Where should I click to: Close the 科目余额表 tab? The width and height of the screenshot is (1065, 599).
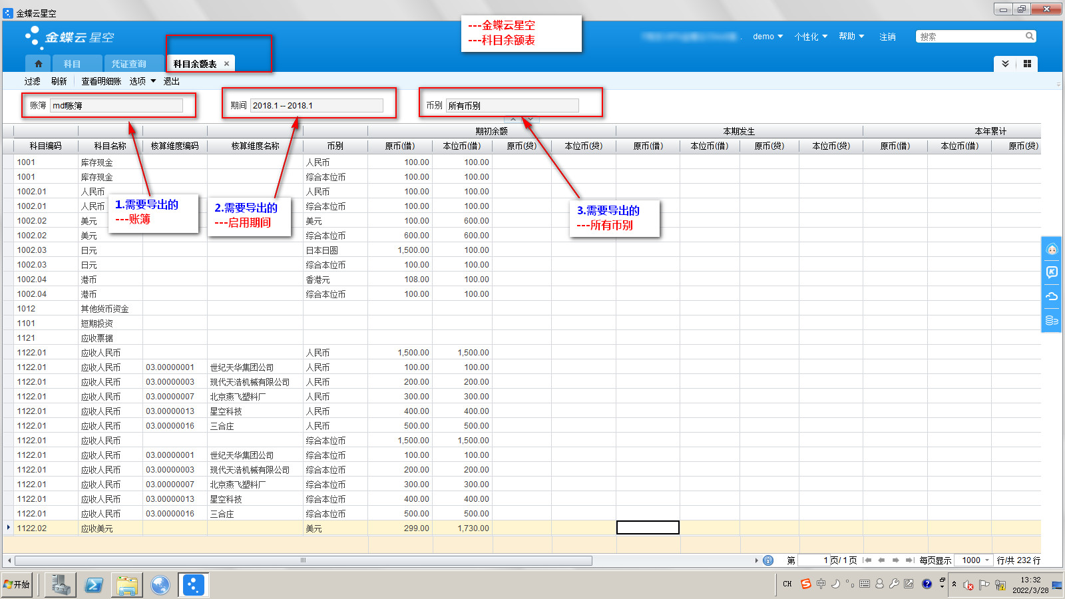point(226,64)
